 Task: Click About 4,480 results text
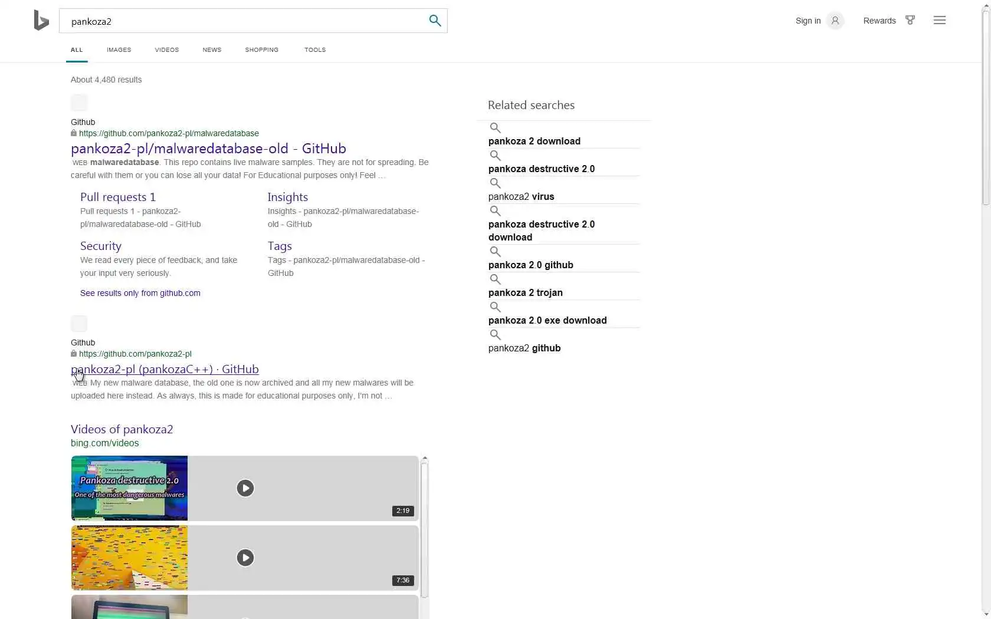106,80
